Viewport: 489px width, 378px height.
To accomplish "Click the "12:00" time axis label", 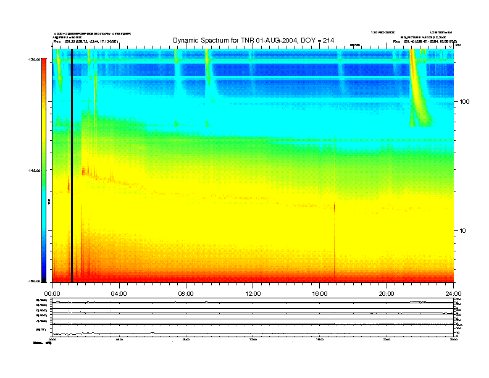I will click(x=253, y=294).
